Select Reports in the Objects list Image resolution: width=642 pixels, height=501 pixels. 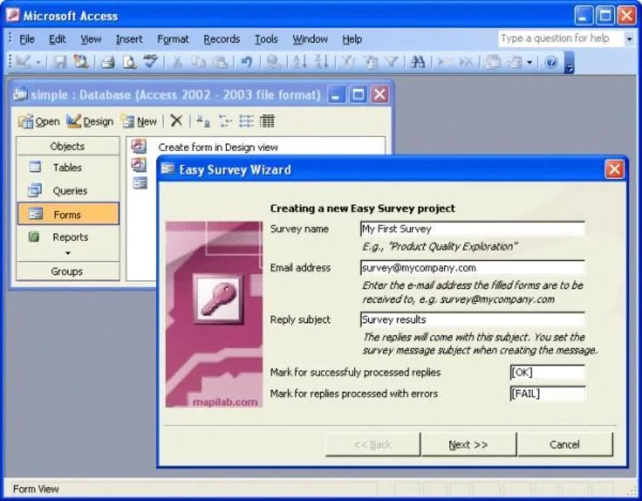point(68,237)
